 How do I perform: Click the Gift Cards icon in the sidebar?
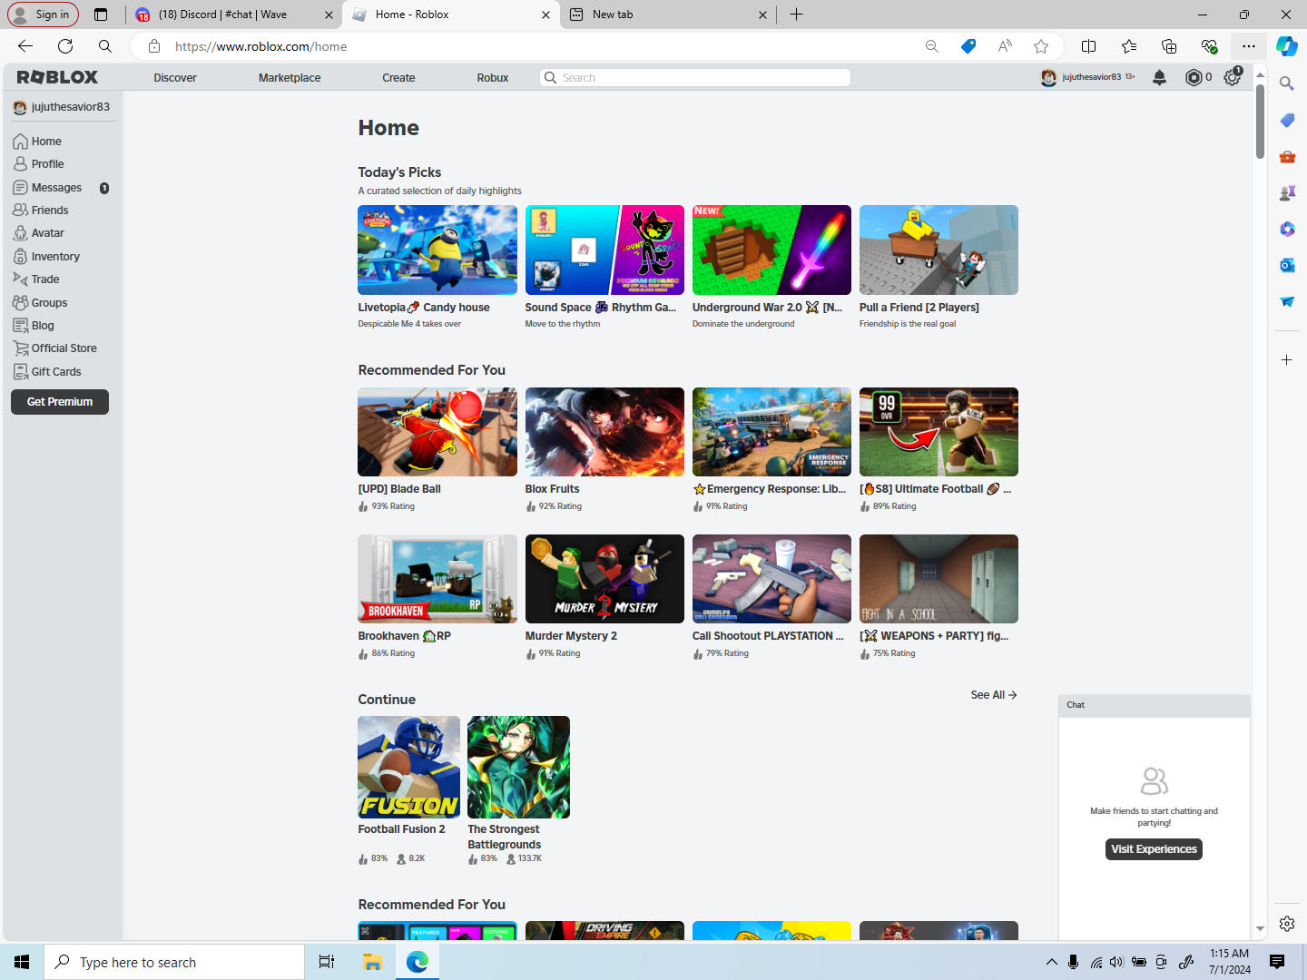20,372
